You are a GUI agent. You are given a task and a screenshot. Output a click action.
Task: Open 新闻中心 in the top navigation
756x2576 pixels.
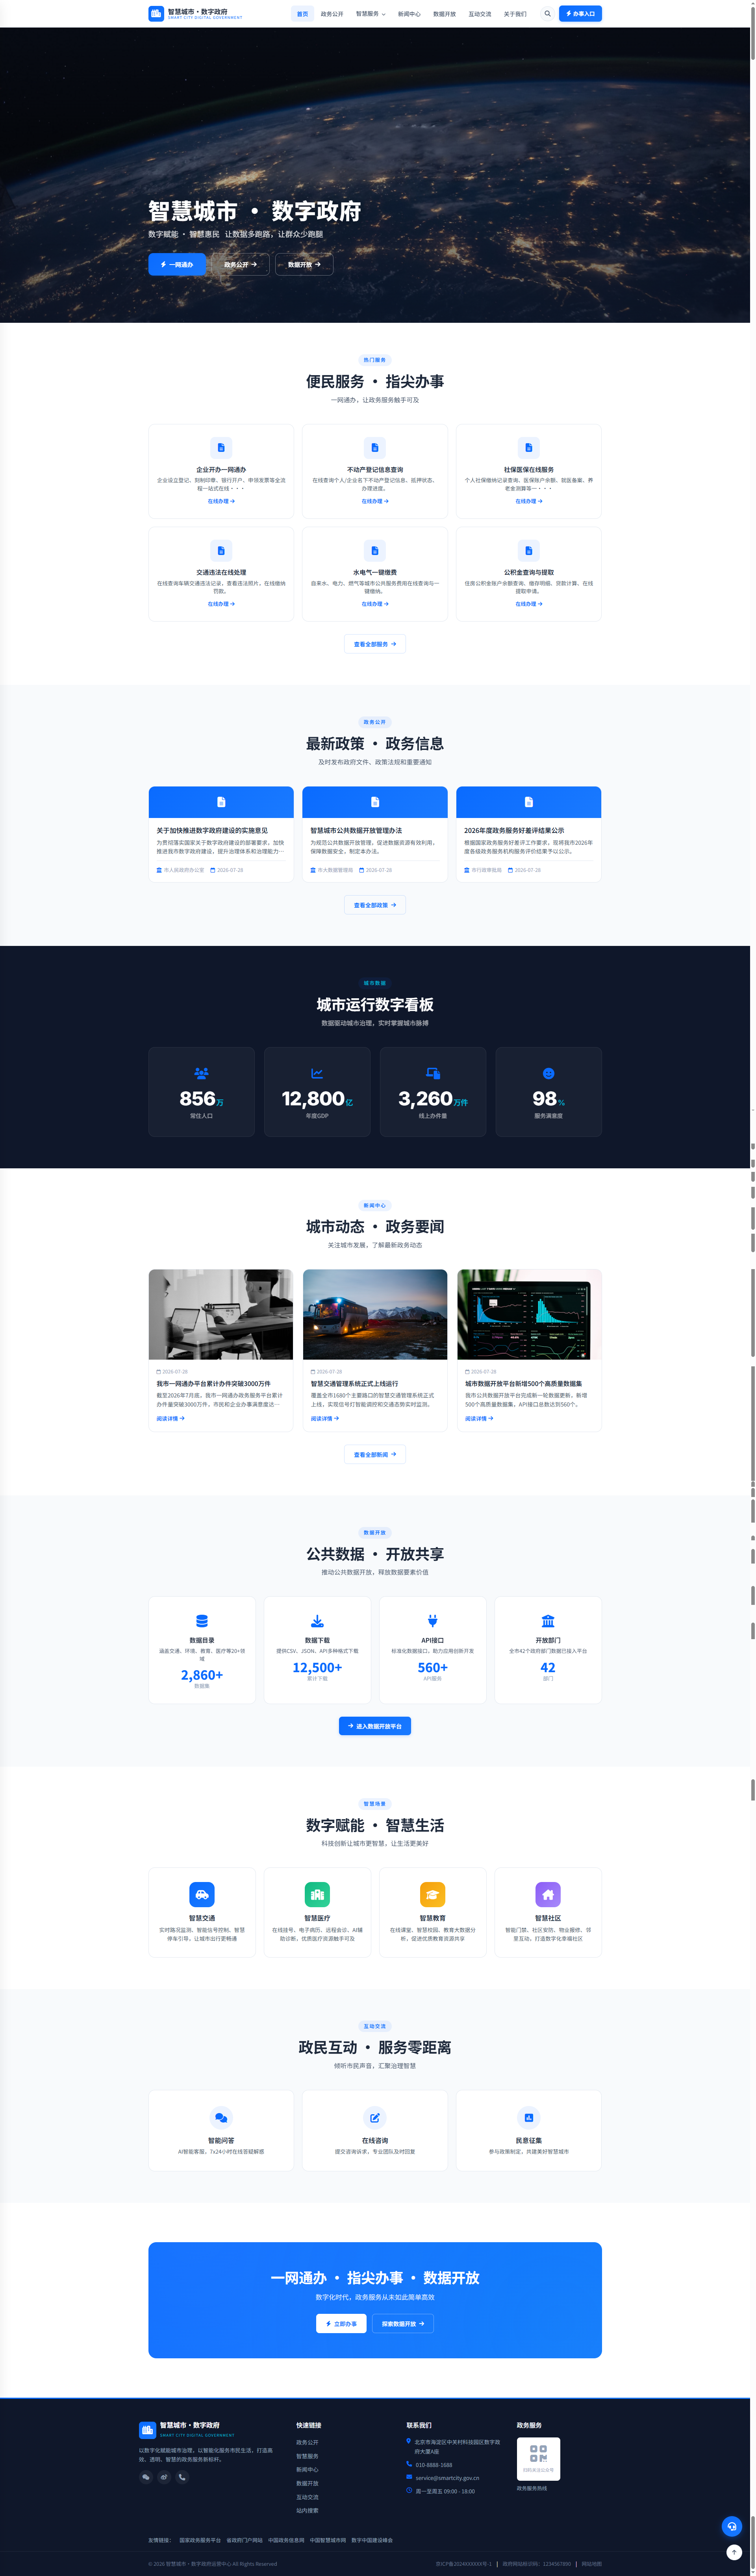pyautogui.click(x=409, y=14)
